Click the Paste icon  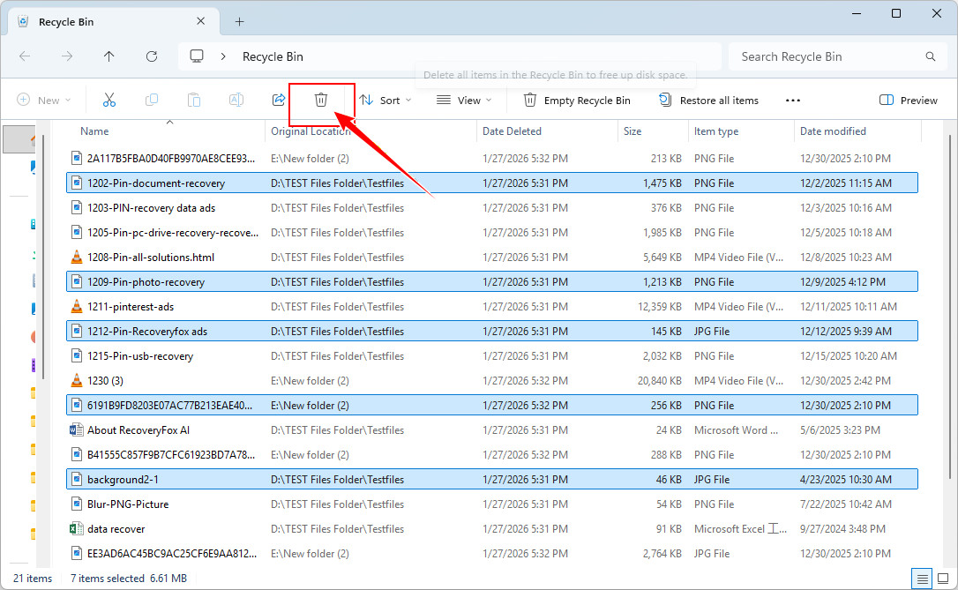click(193, 100)
